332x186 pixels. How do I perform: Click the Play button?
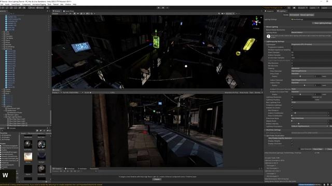pyautogui.click(x=159, y=8)
